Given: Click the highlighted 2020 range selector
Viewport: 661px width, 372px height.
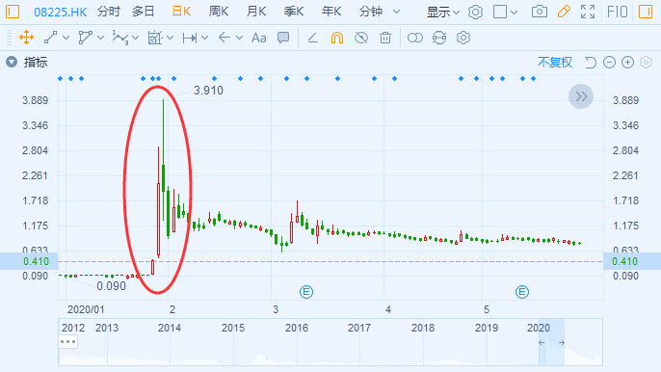Looking at the screenshot, I should (x=551, y=342).
